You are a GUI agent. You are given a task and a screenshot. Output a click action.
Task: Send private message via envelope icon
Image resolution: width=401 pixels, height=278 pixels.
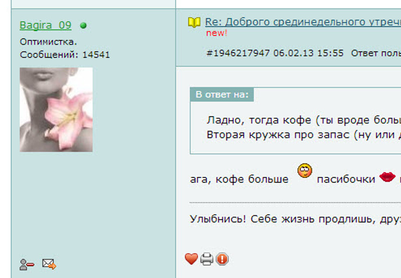coord(49,264)
